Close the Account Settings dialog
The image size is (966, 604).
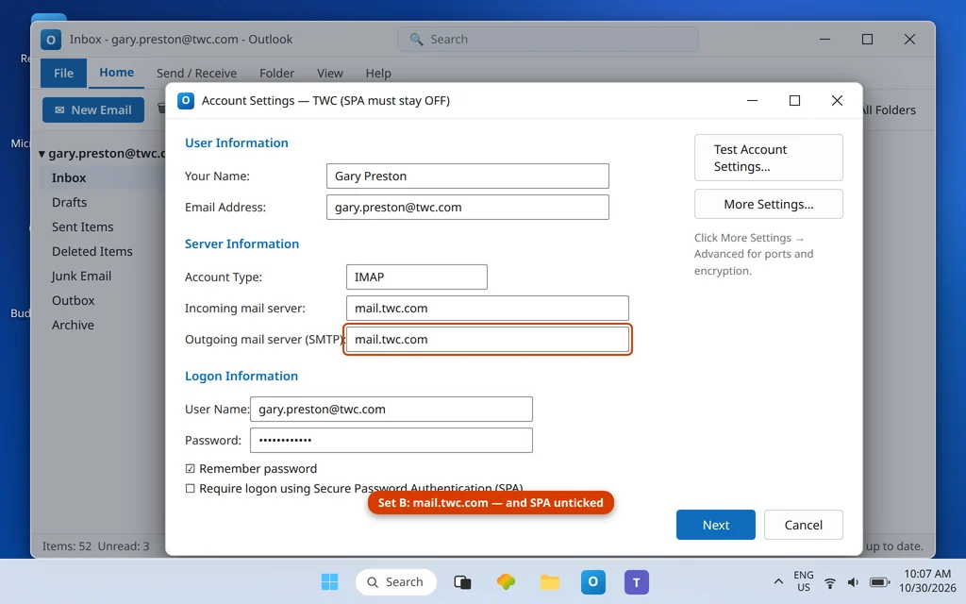click(837, 100)
